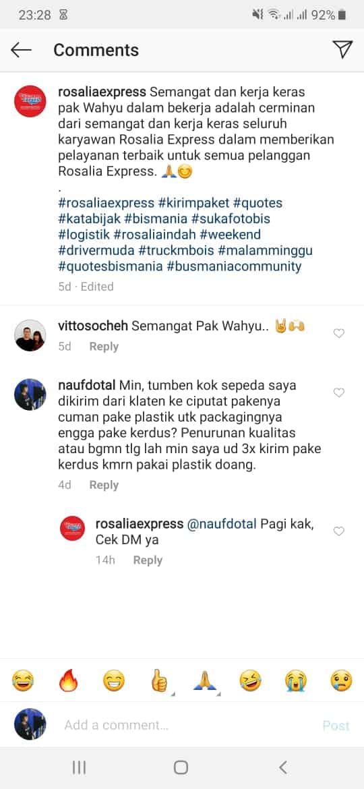The height and width of the screenshot is (789, 364).
Task: Open the #kirimpaket hashtag
Action: point(193,203)
